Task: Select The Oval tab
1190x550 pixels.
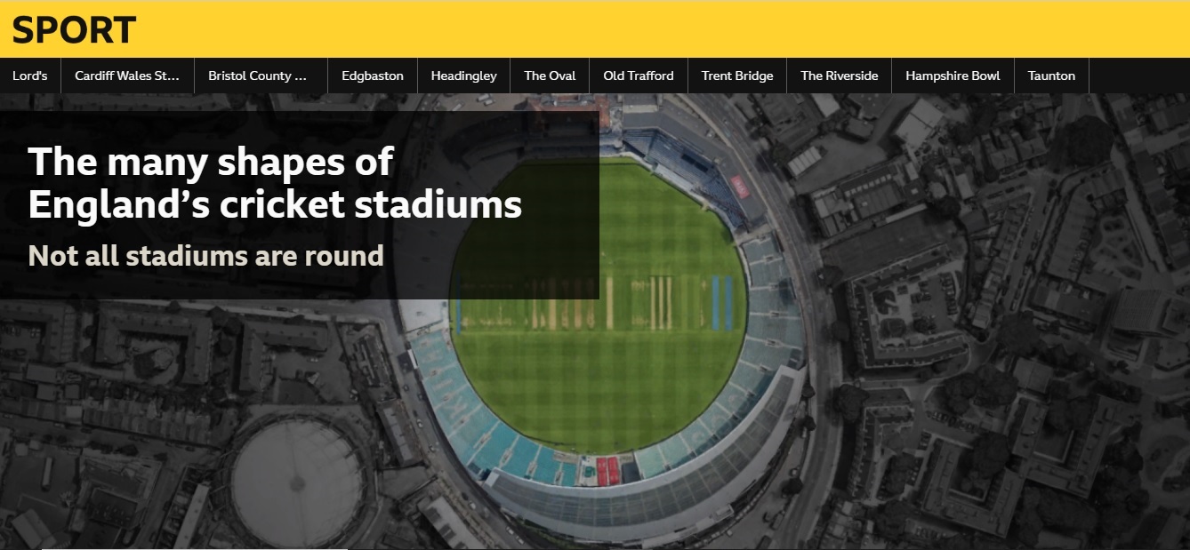Action: tap(550, 76)
